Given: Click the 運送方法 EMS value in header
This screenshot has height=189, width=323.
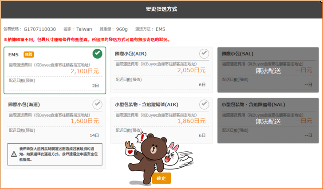Looking at the screenshot, I should [x=161, y=29].
